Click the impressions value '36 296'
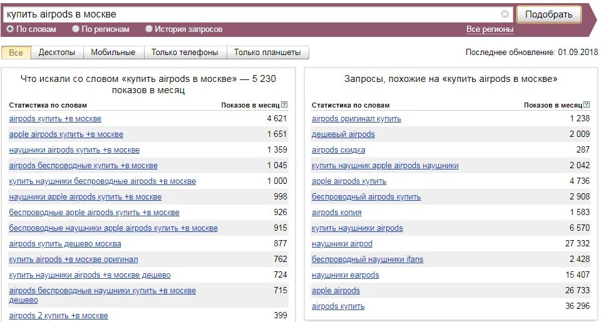 pyautogui.click(x=578, y=306)
